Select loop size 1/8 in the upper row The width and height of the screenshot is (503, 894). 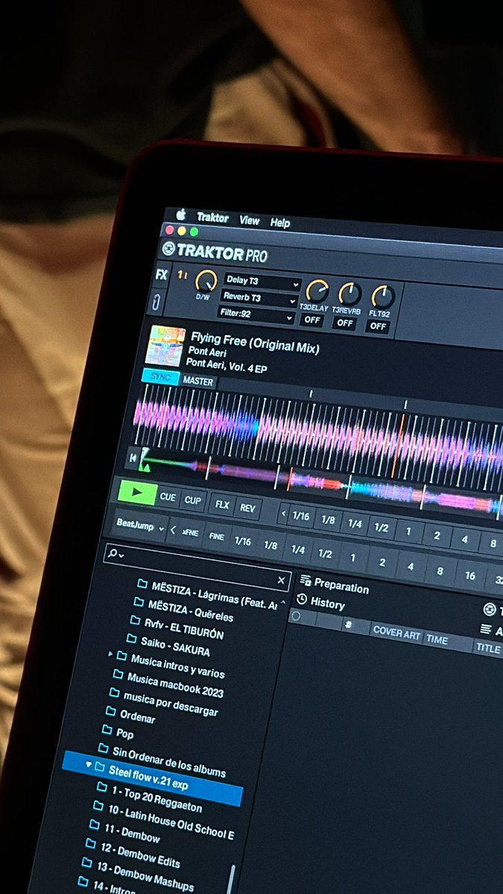pyautogui.click(x=328, y=519)
